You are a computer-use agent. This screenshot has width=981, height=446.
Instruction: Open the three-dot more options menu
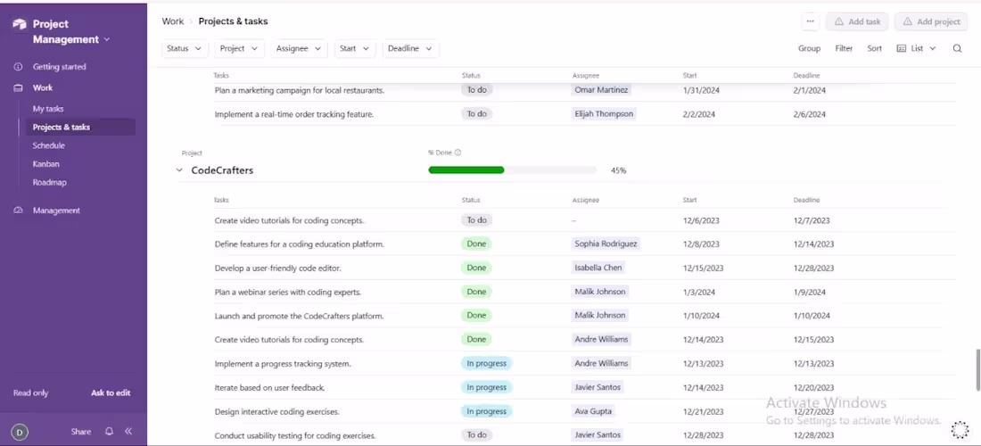[810, 21]
